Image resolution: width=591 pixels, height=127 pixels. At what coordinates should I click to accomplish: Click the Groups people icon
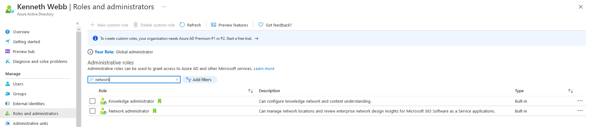tap(8, 94)
